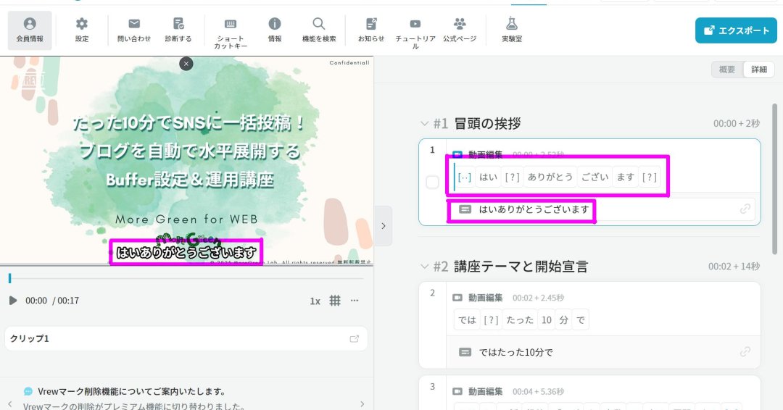The width and height of the screenshot is (783, 410).
Task: Close the video preview with the X button
Action: pyautogui.click(x=186, y=64)
